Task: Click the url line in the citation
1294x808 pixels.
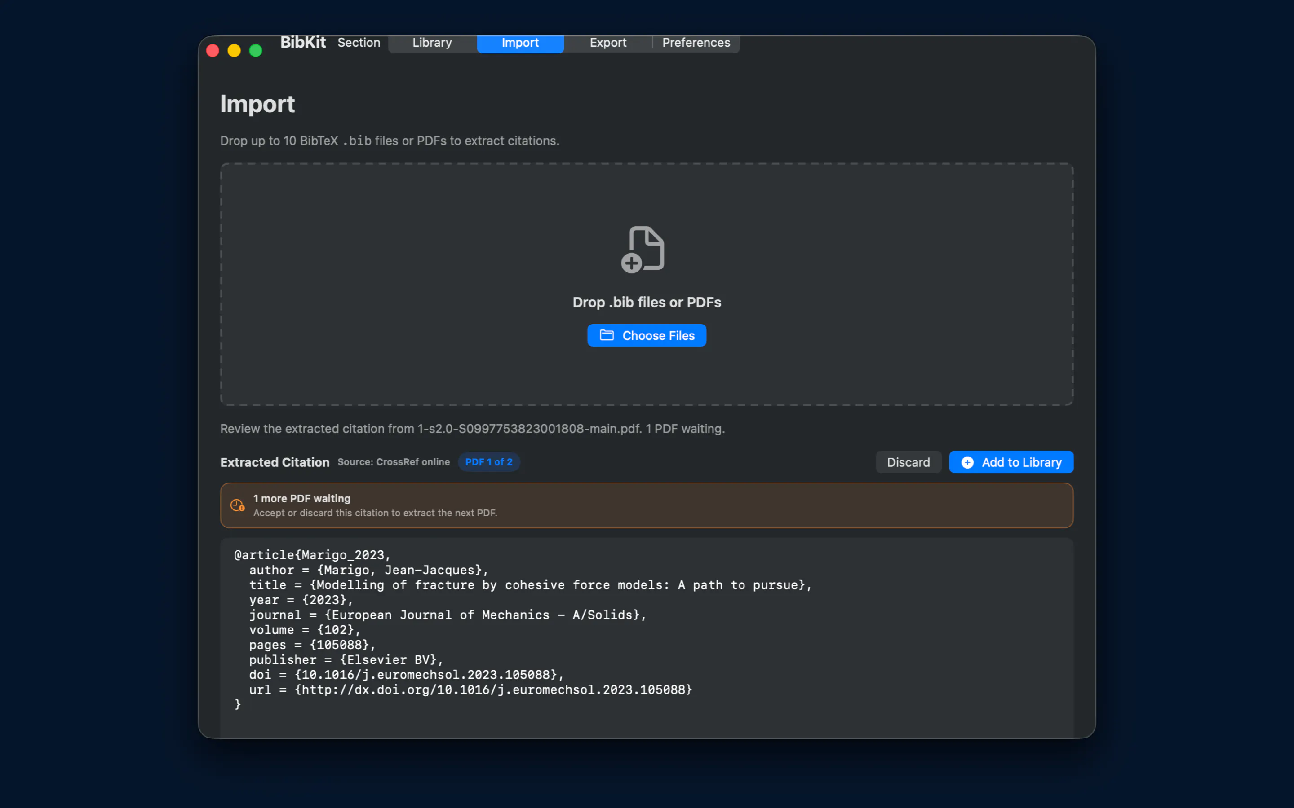Action: tap(470, 690)
